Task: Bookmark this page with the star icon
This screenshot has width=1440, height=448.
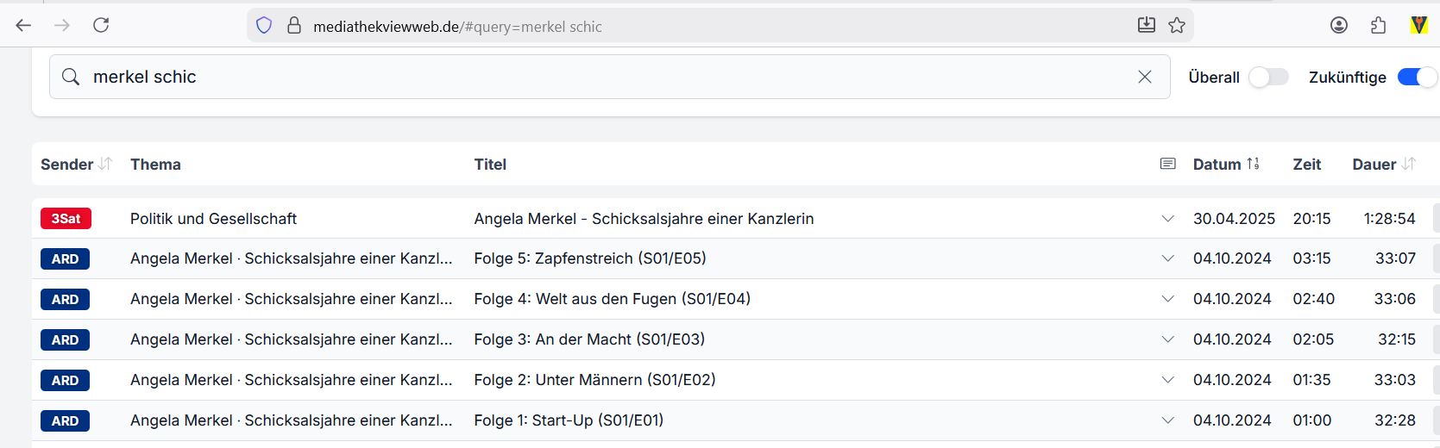Action: [x=1177, y=26]
